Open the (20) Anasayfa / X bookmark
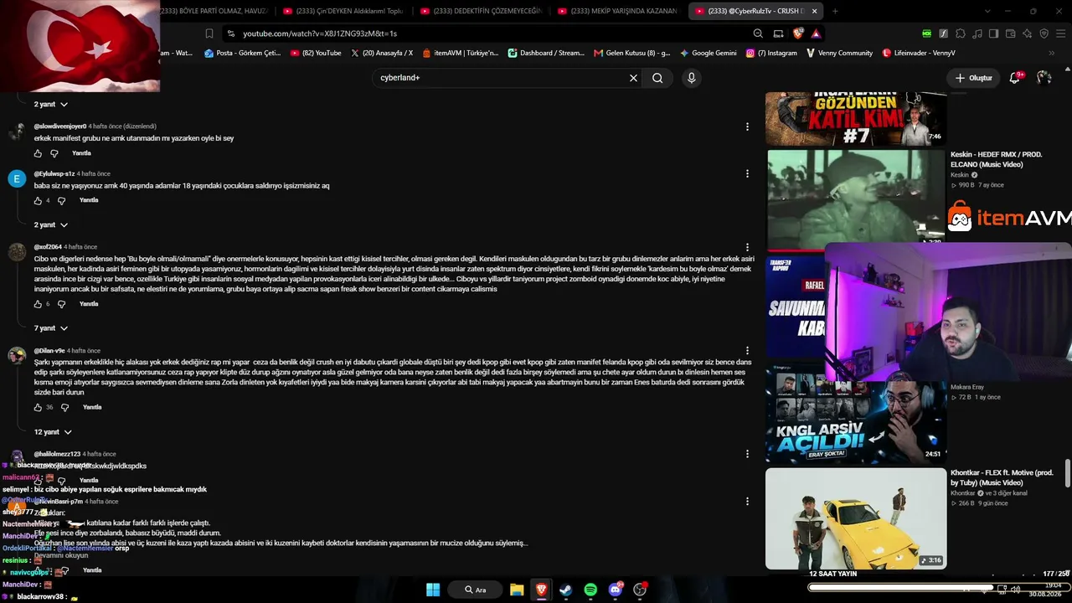The width and height of the screenshot is (1072, 603). (382, 53)
